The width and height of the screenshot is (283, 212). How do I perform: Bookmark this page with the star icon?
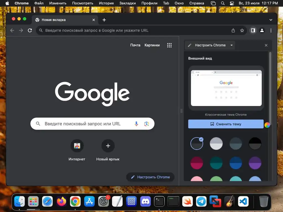[x=242, y=30]
